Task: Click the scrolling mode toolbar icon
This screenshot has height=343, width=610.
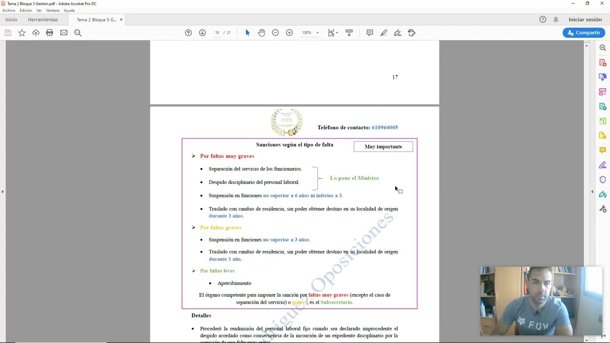Action: tap(349, 33)
